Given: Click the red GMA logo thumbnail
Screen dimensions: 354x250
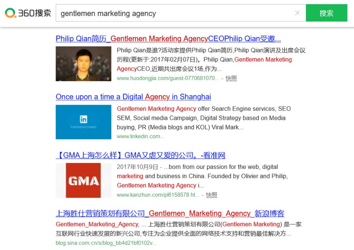Looking at the screenshot, I should coord(84,180).
